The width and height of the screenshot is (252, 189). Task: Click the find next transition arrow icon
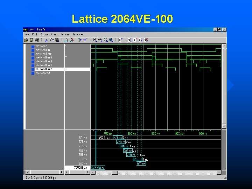click(x=85, y=40)
